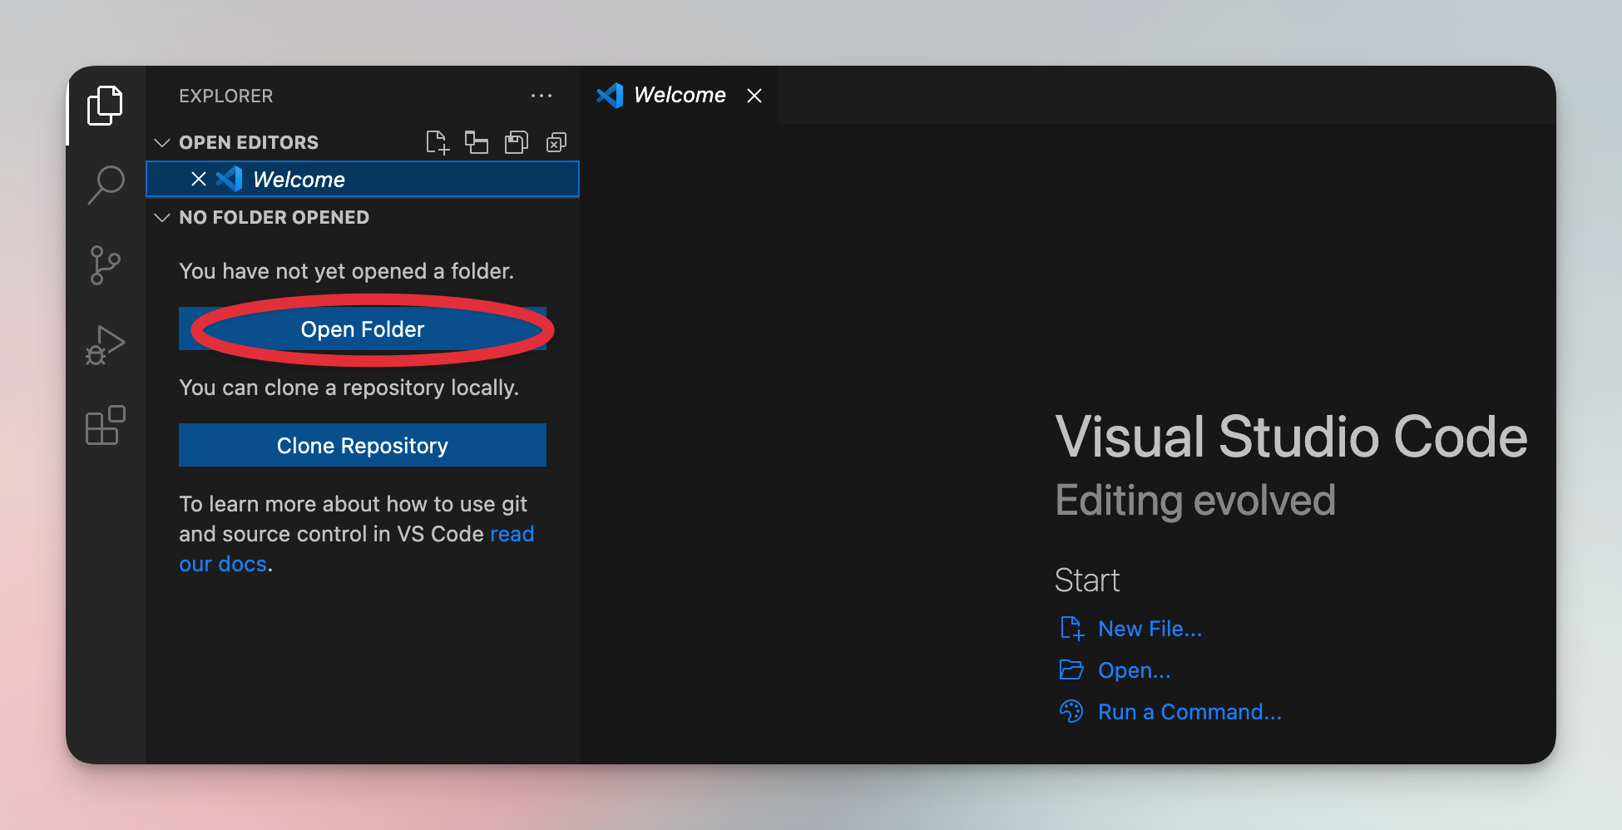Open the Search view
Image resolution: width=1622 pixels, height=830 pixels.
106,185
